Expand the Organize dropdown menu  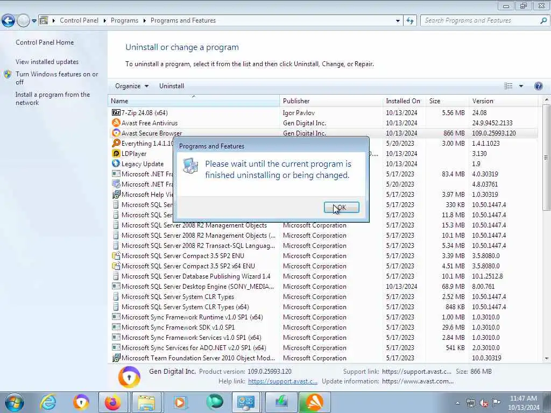tap(132, 86)
